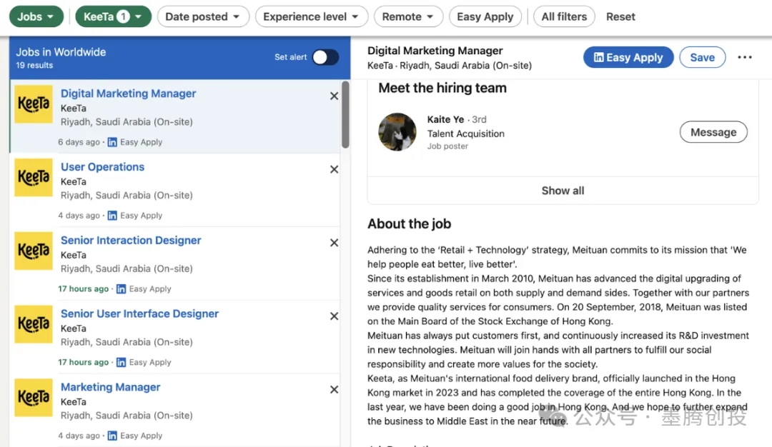The width and height of the screenshot is (772, 447).
Task: Dismiss the Senior Interaction Designer job listing
Action: pos(334,243)
